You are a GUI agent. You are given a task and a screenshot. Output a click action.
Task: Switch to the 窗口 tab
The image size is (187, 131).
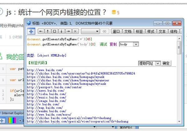click(x=116, y=31)
